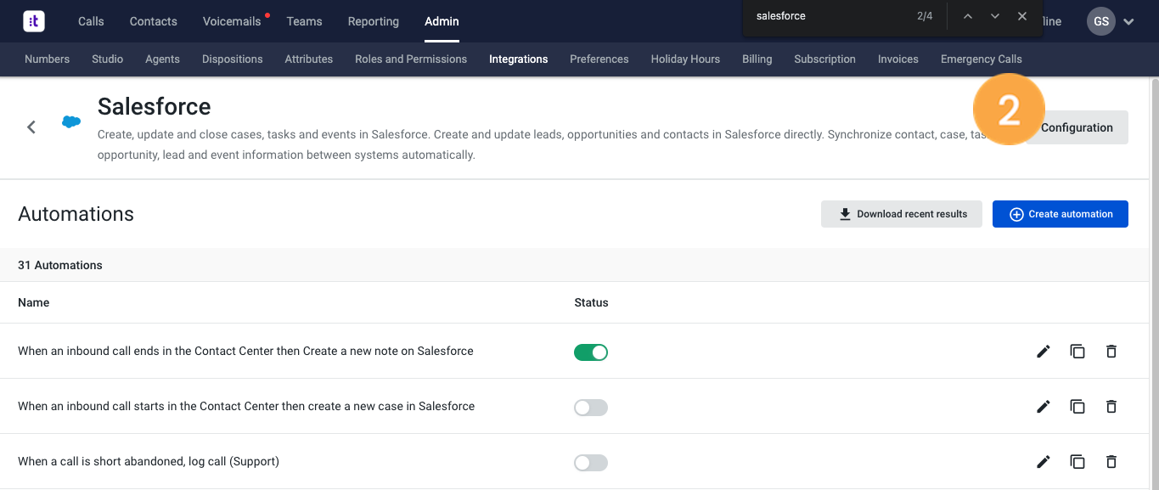
Task: Switch to the Roles and Permissions tab
Action: 411,59
